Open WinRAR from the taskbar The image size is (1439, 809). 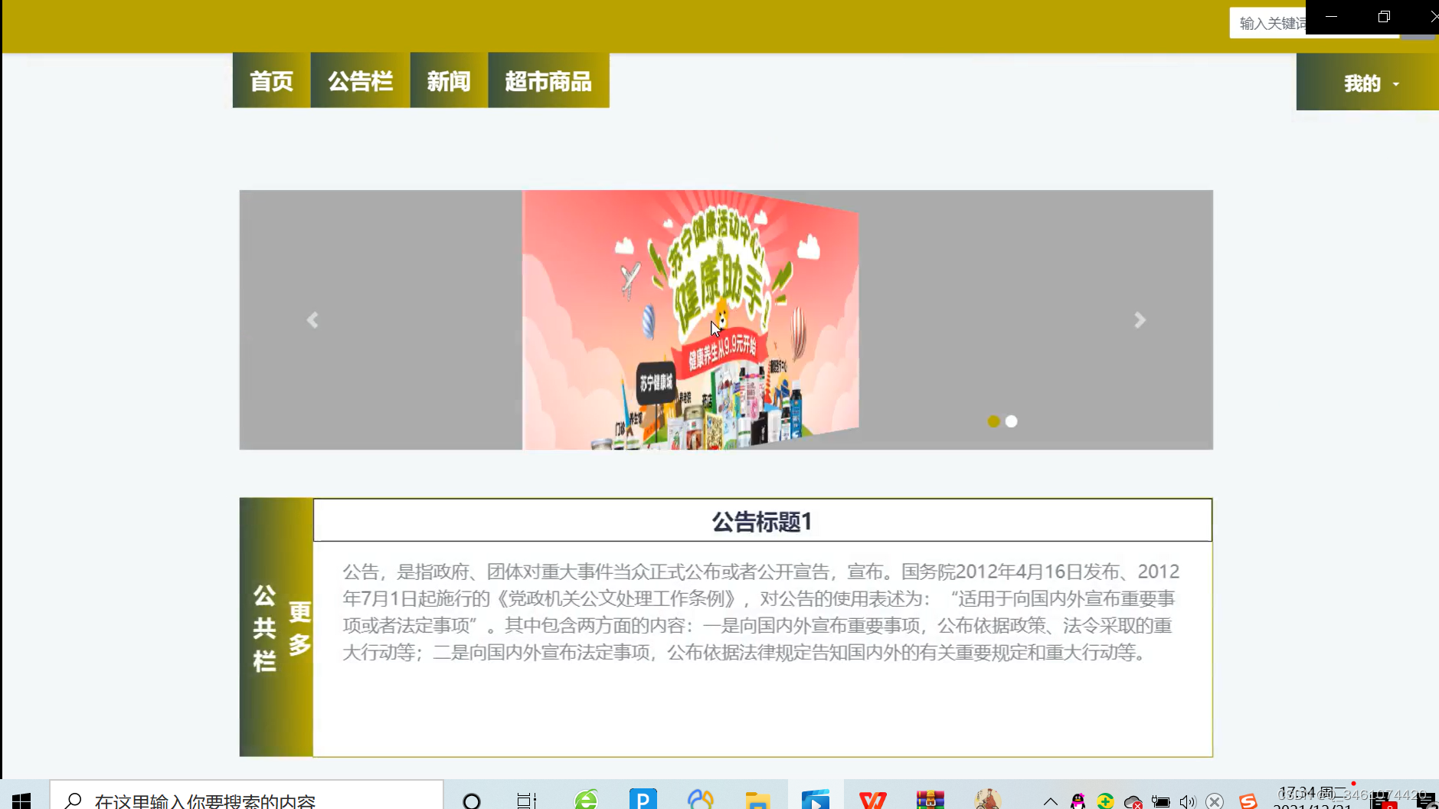click(x=930, y=800)
